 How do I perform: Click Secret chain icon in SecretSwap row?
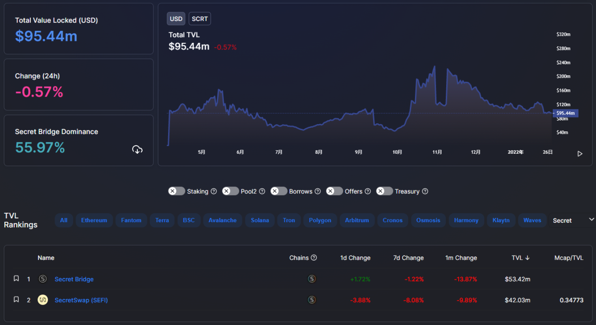point(312,300)
